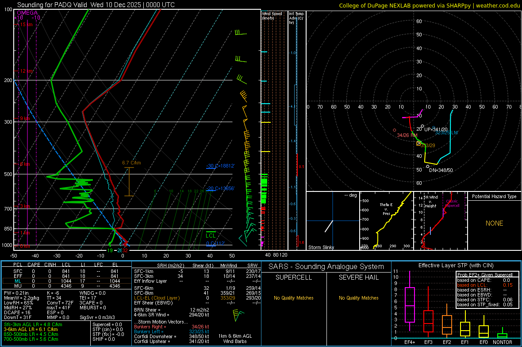The width and height of the screenshot is (522, 347).
Task: Click the 'MBURST = 0' value
Action: [x=92, y=308]
